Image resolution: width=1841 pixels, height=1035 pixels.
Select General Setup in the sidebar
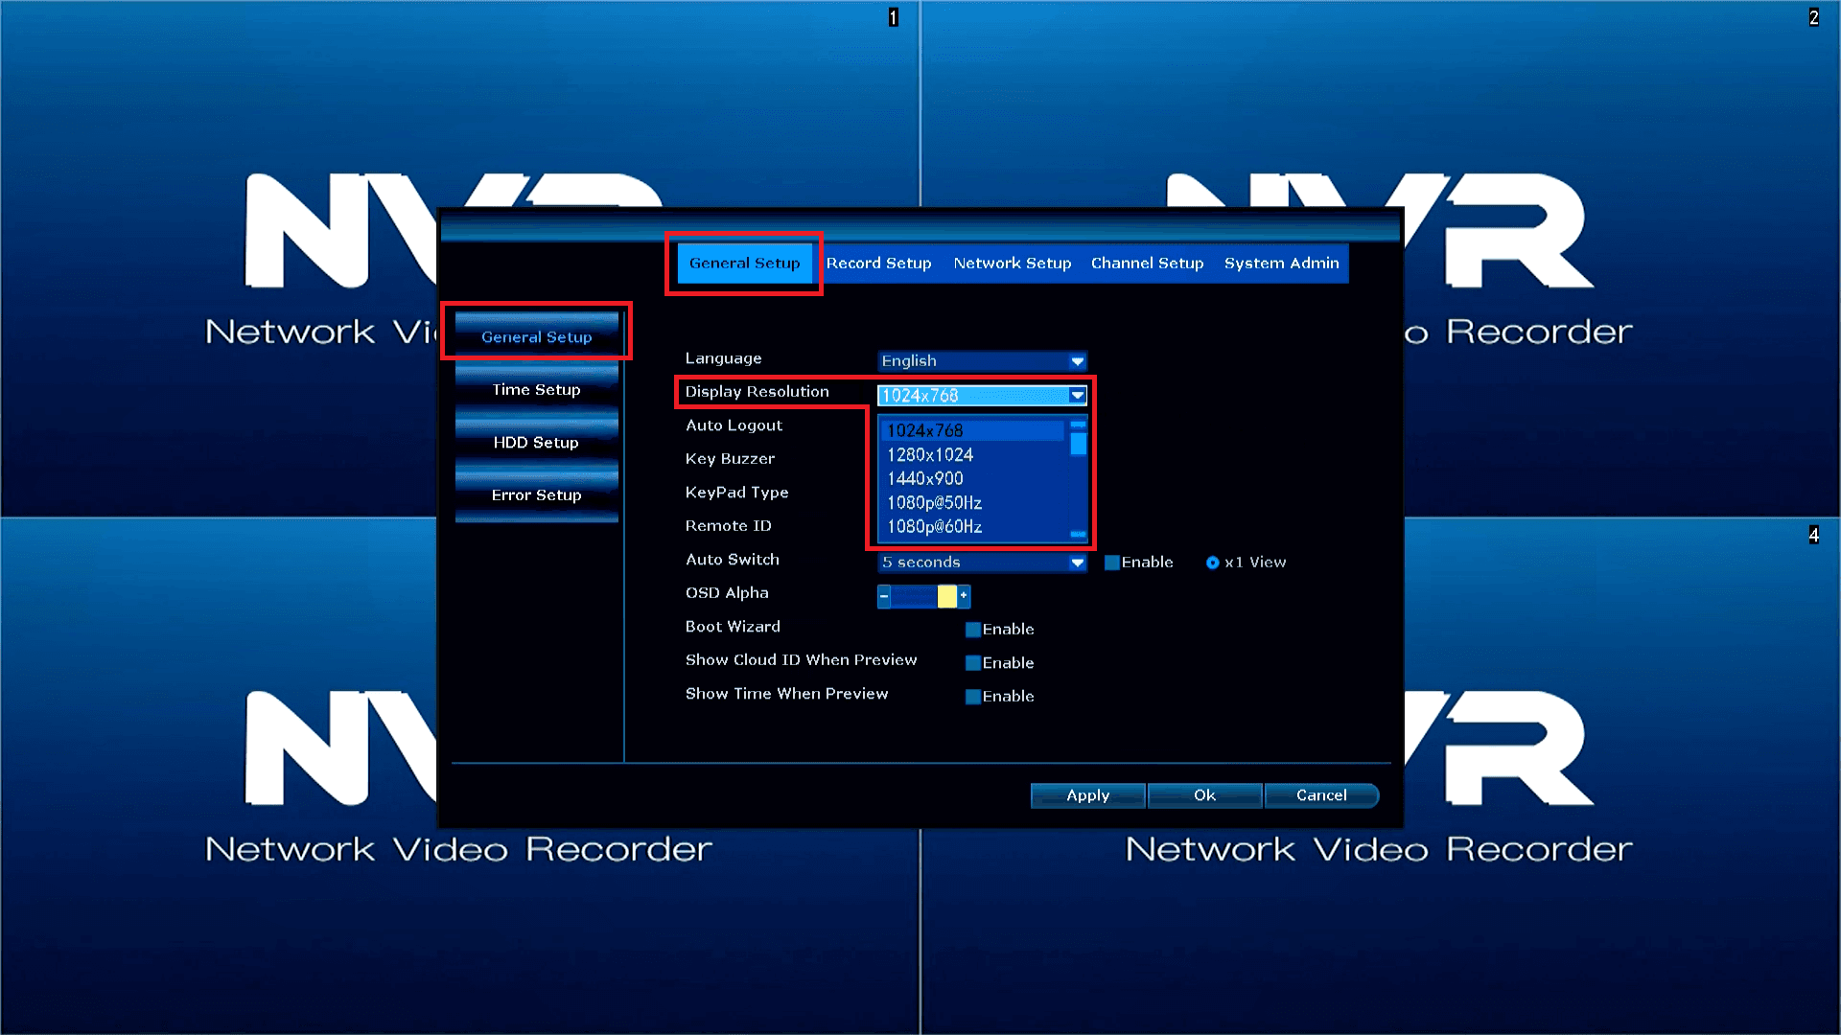tap(536, 336)
